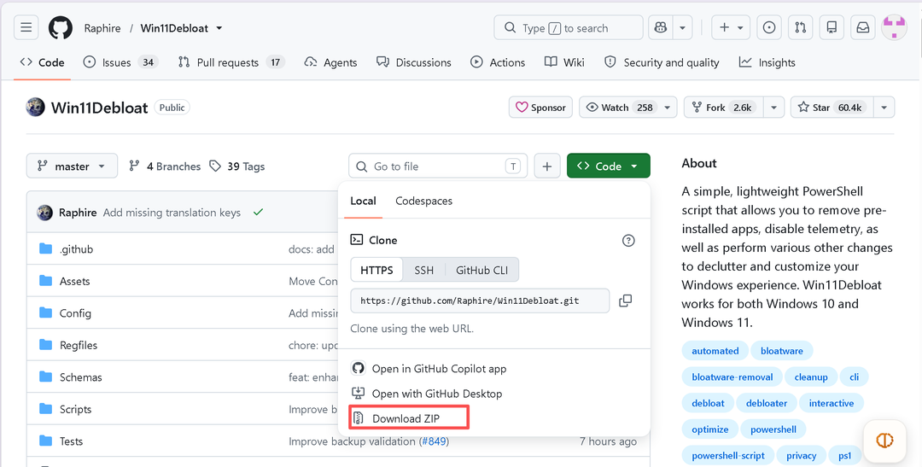Click the search box in header
Image resolution: width=922 pixels, height=467 pixels.
(x=569, y=27)
